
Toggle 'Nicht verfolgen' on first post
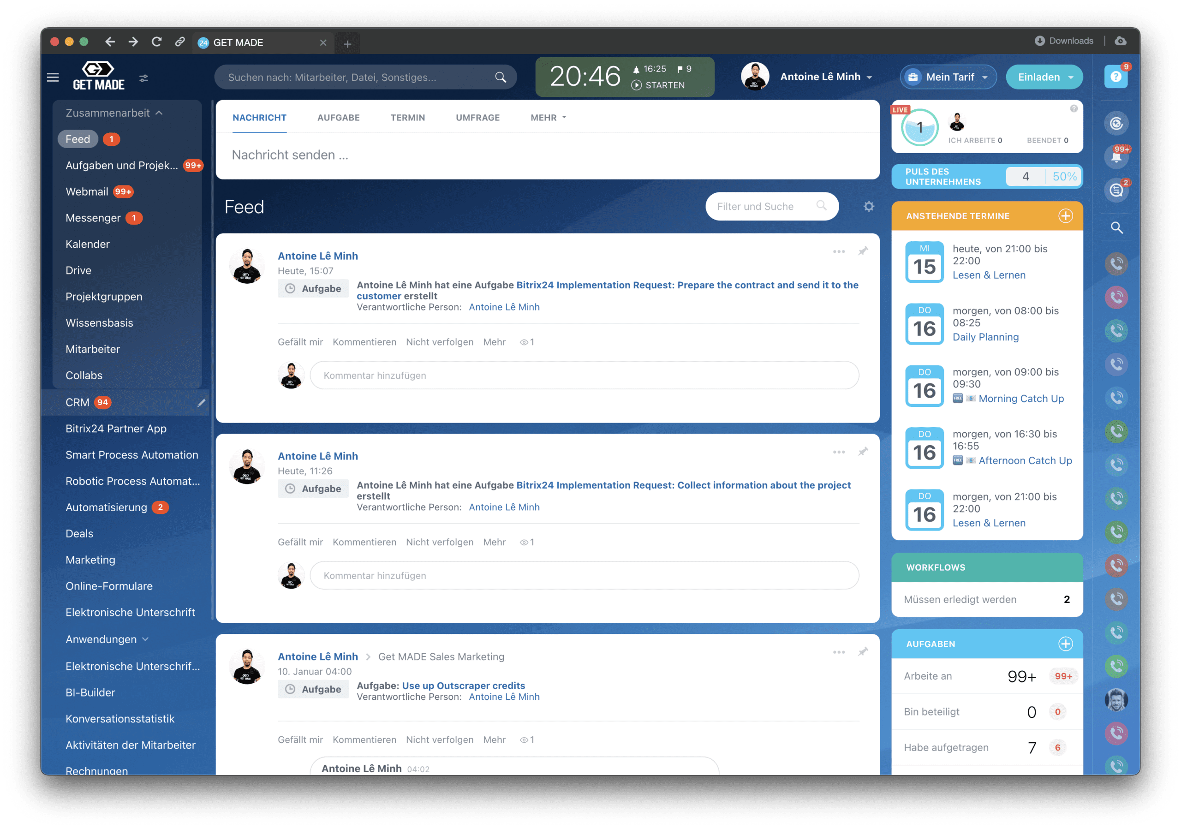click(439, 342)
